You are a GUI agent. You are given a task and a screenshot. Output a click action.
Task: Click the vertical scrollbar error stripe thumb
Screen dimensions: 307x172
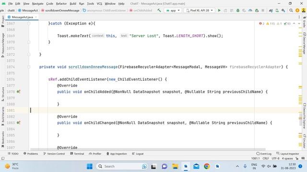[x=300, y=119]
